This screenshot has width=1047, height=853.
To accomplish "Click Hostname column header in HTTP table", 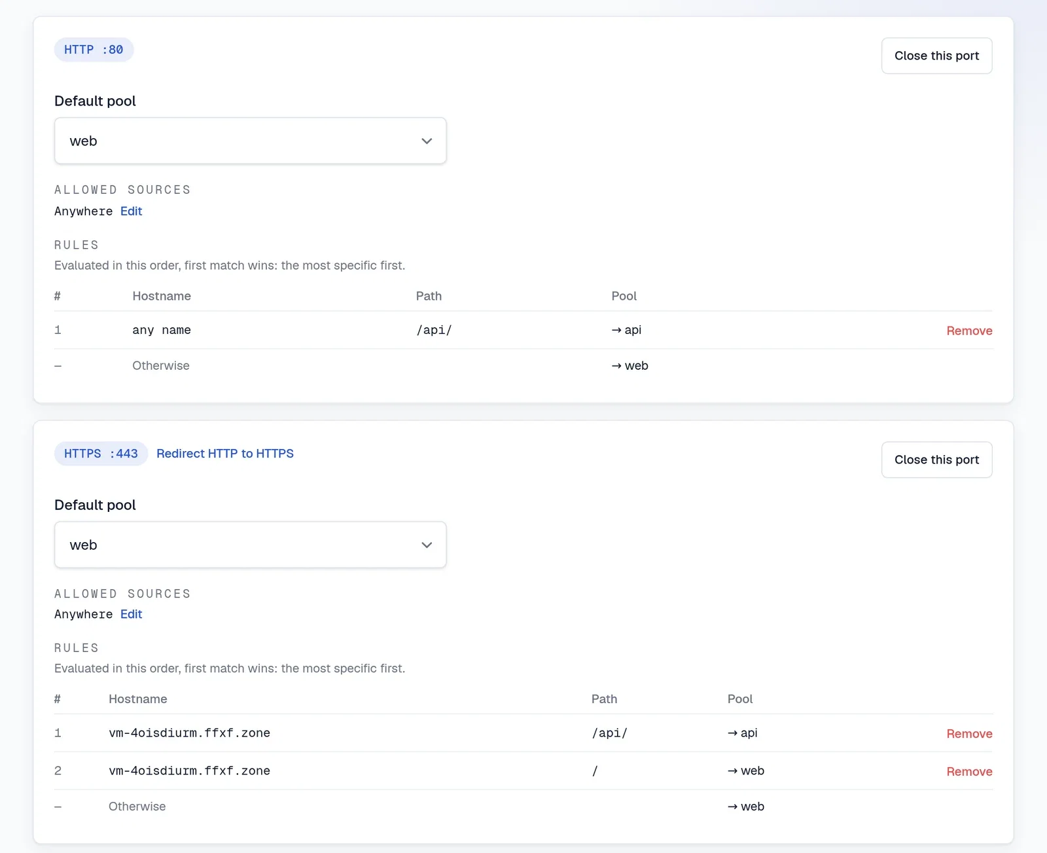I will (162, 296).
